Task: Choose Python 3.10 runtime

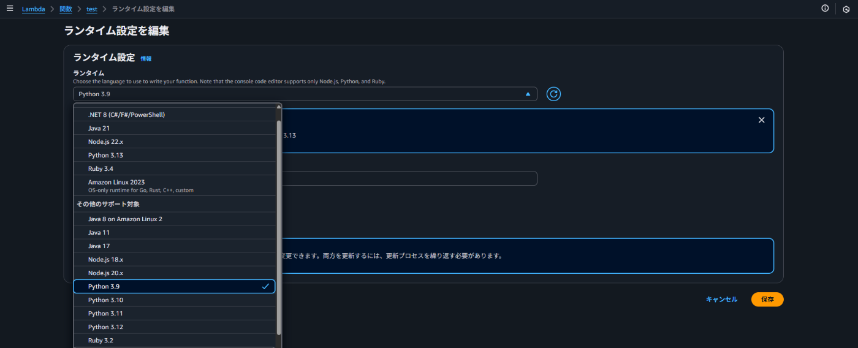Action: 175,300
